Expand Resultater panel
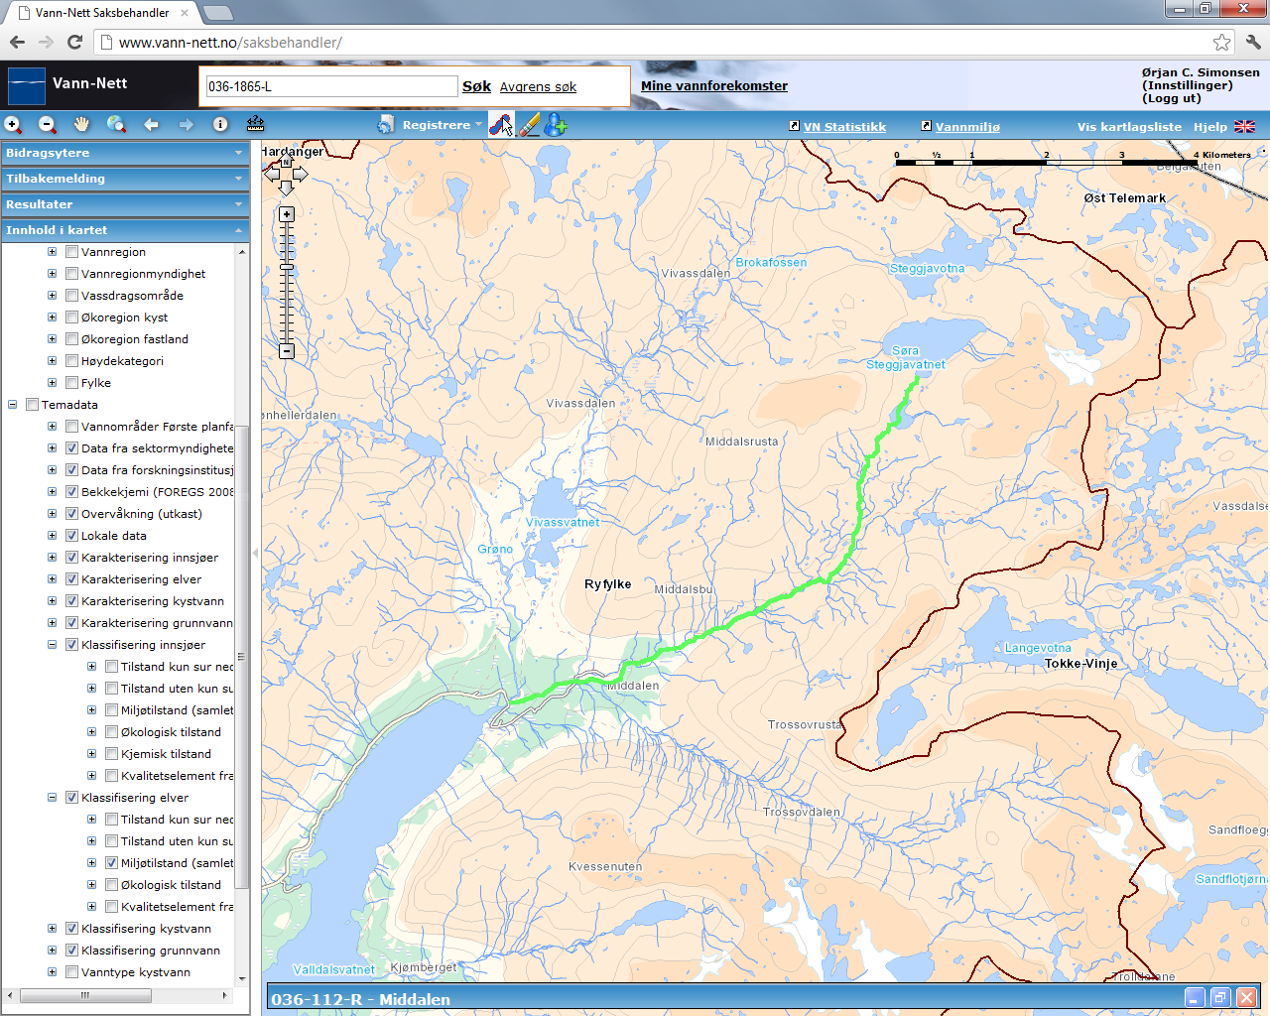Viewport: 1270px width, 1016px height. point(124,204)
